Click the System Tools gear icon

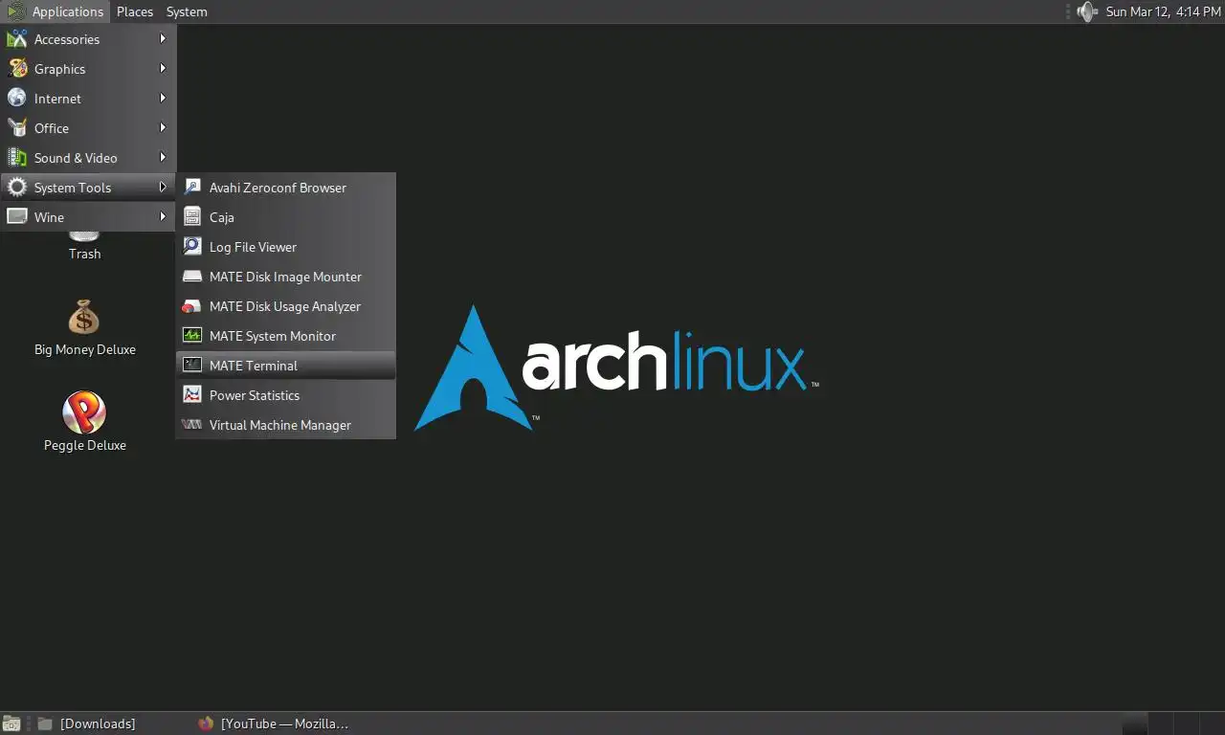click(x=17, y=188)
